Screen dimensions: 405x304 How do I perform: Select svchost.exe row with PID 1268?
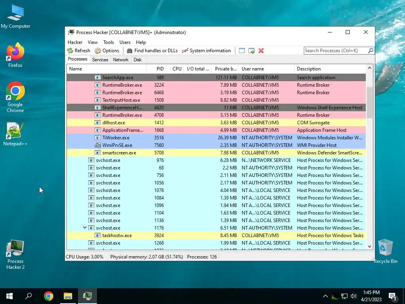pyautogui.click(x=216, y=243)
